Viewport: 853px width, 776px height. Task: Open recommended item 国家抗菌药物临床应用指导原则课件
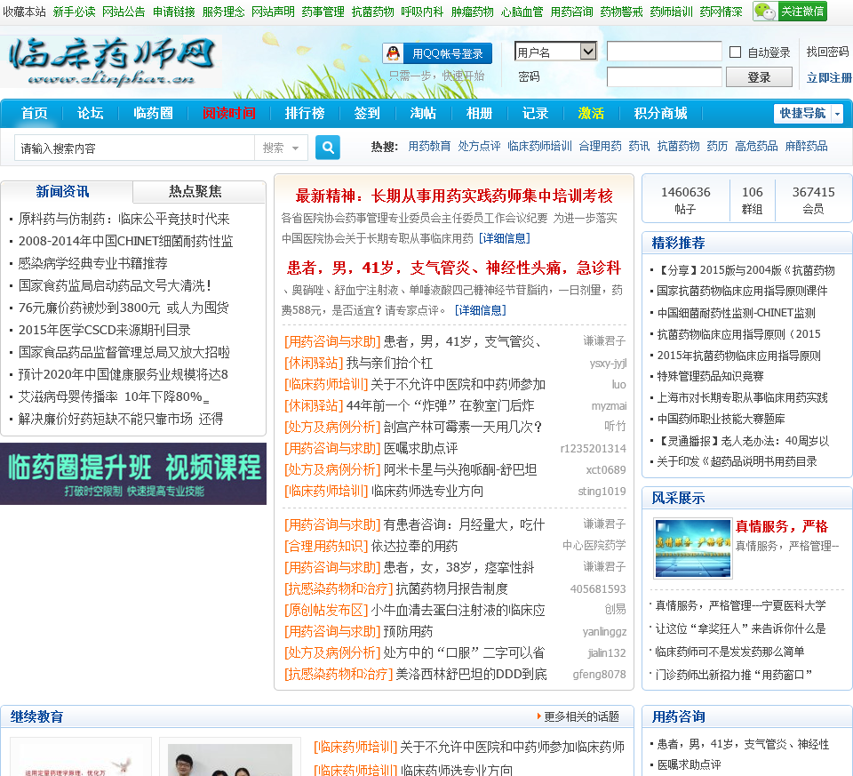click(x=742, y=292)
